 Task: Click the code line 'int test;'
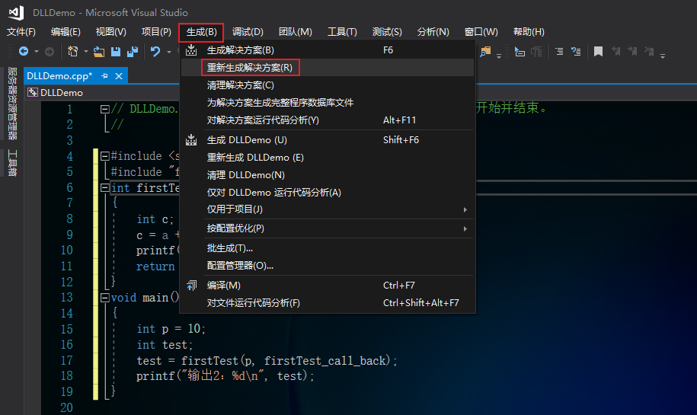(165, 345)
